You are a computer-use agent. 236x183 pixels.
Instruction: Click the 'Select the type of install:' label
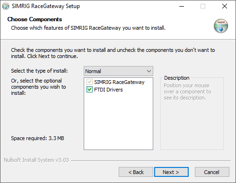[39, 71]
